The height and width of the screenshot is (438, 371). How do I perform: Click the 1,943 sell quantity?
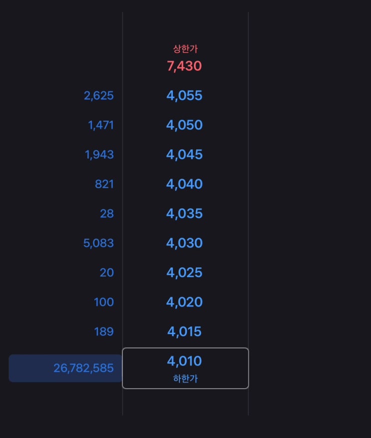point(99,155)
